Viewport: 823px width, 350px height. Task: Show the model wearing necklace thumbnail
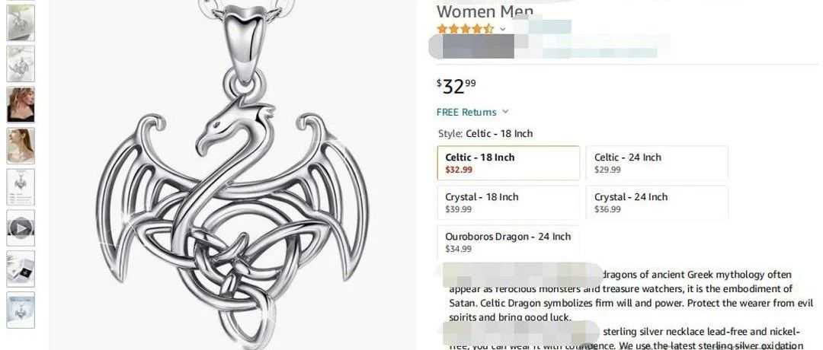click(21, 145)
